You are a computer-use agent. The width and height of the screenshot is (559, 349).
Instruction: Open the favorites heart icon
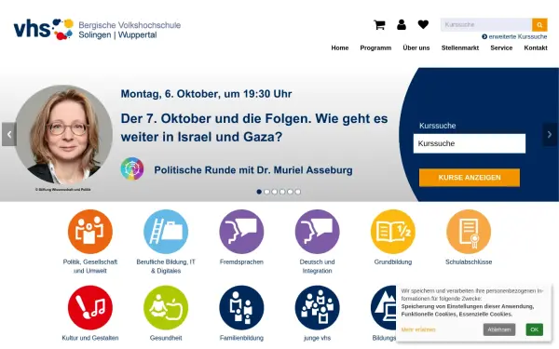423,24
